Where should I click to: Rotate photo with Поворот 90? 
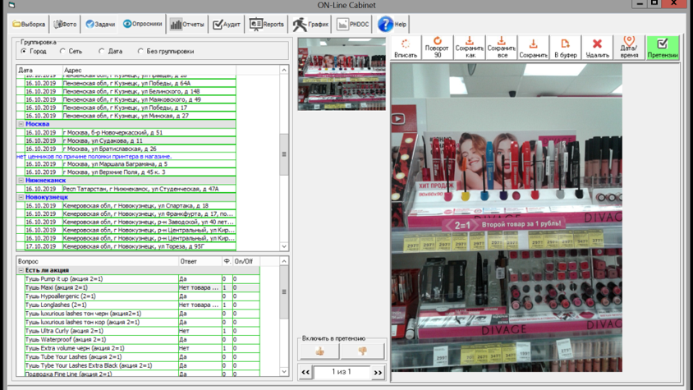(437, 48)
